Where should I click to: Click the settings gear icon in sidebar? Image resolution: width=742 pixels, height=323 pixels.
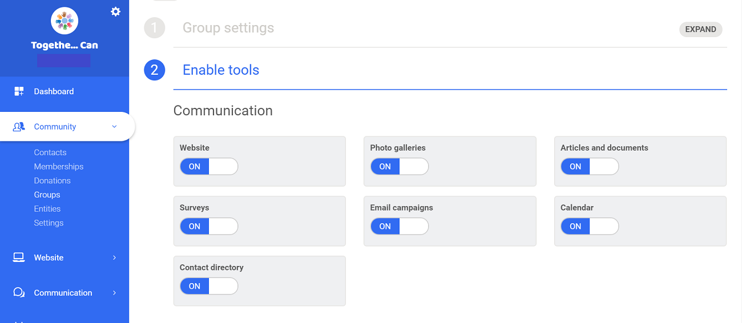(x=115, y=11)
